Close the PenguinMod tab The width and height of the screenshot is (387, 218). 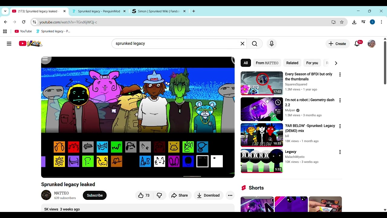click(x=124, y=11)
